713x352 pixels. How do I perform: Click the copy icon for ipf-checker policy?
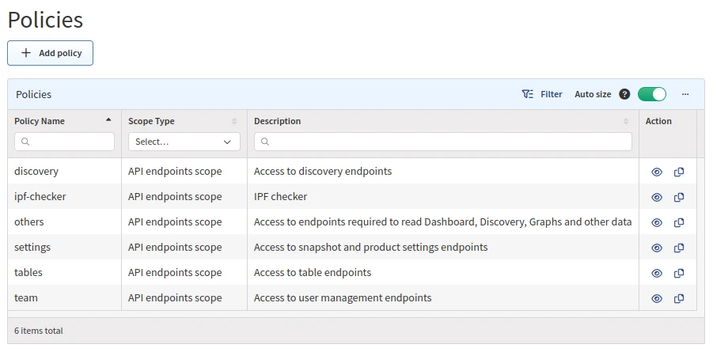(679, 197)
